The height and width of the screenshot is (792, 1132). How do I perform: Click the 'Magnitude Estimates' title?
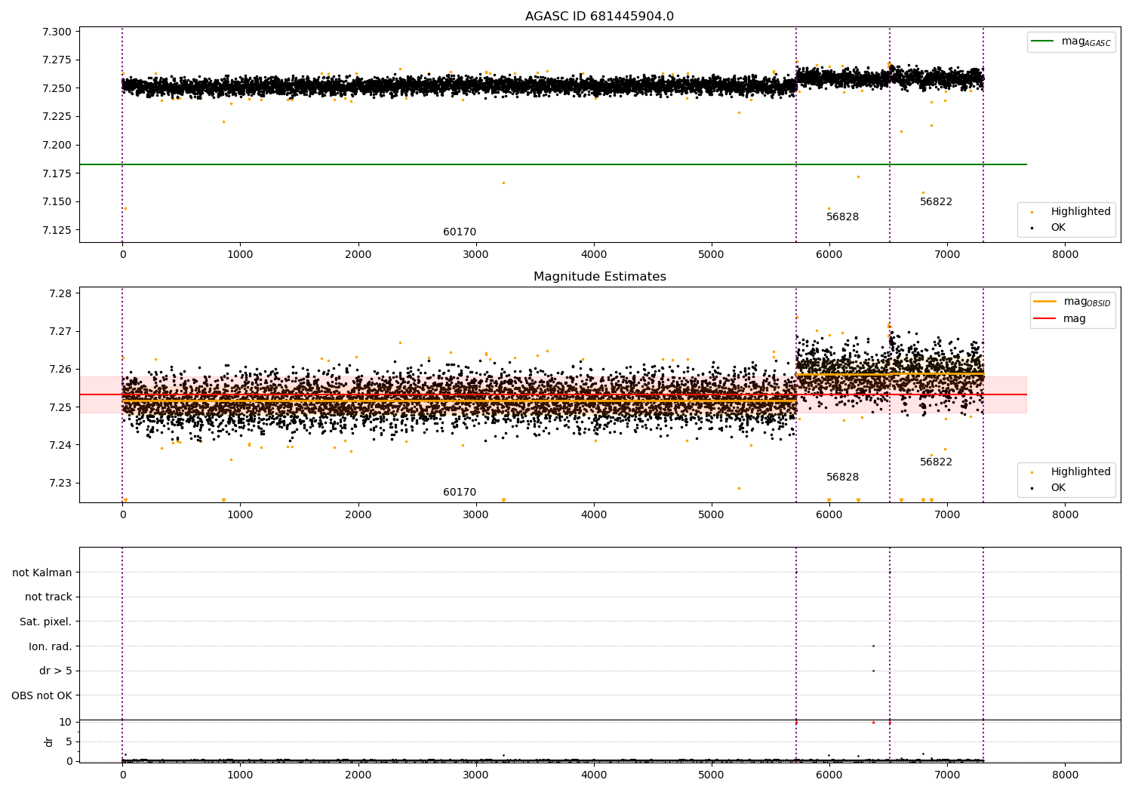click(x=599, y=277)
